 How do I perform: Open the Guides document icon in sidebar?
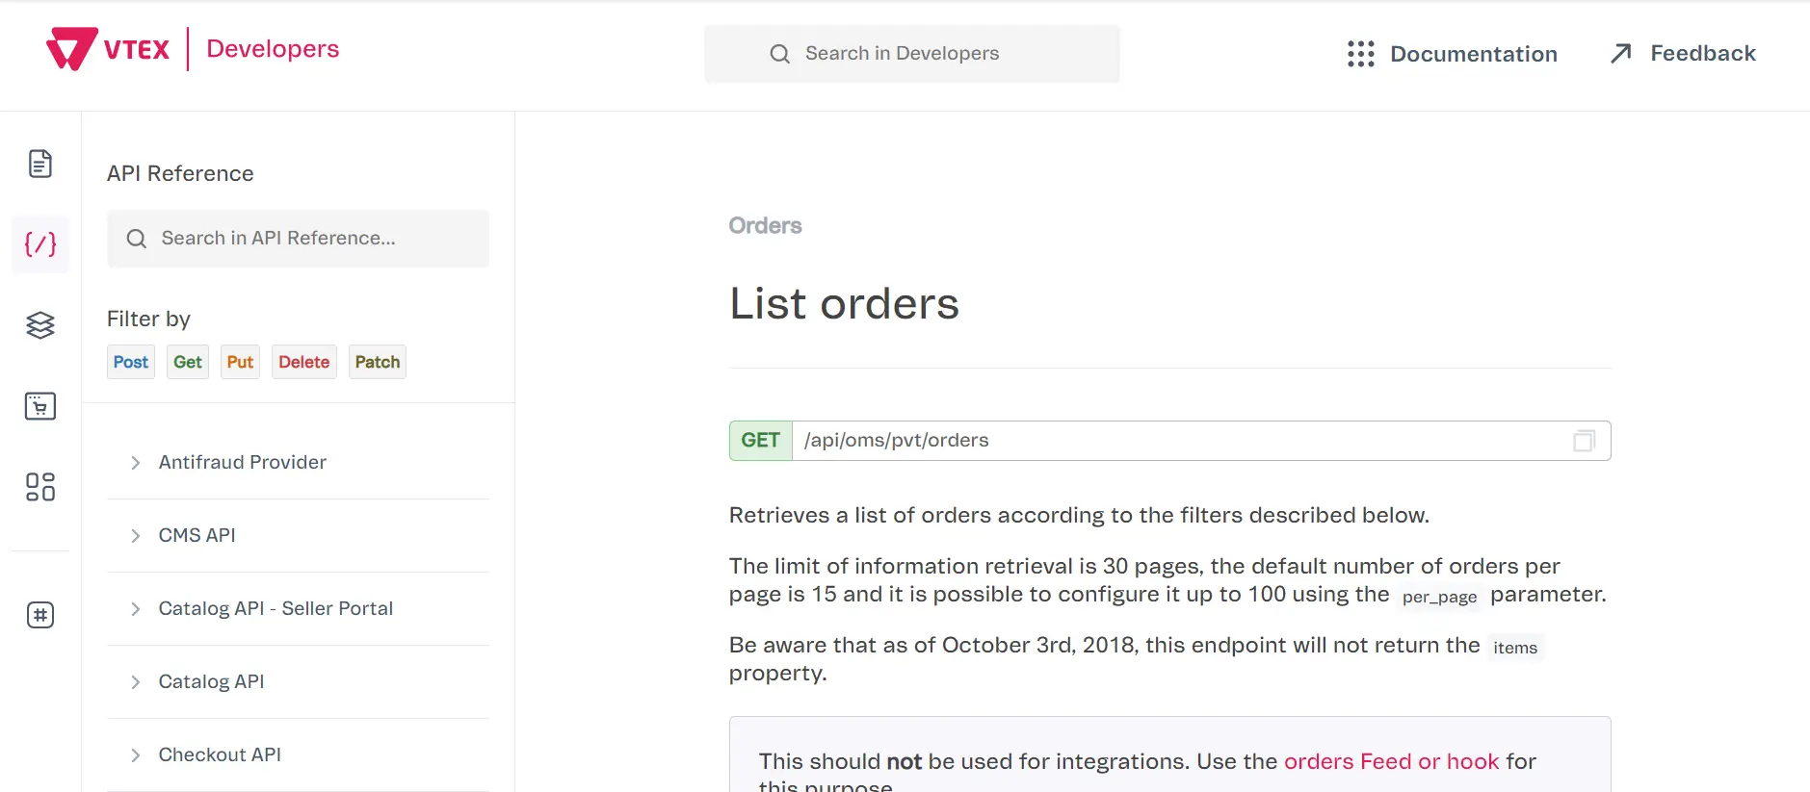click(40, 164)
